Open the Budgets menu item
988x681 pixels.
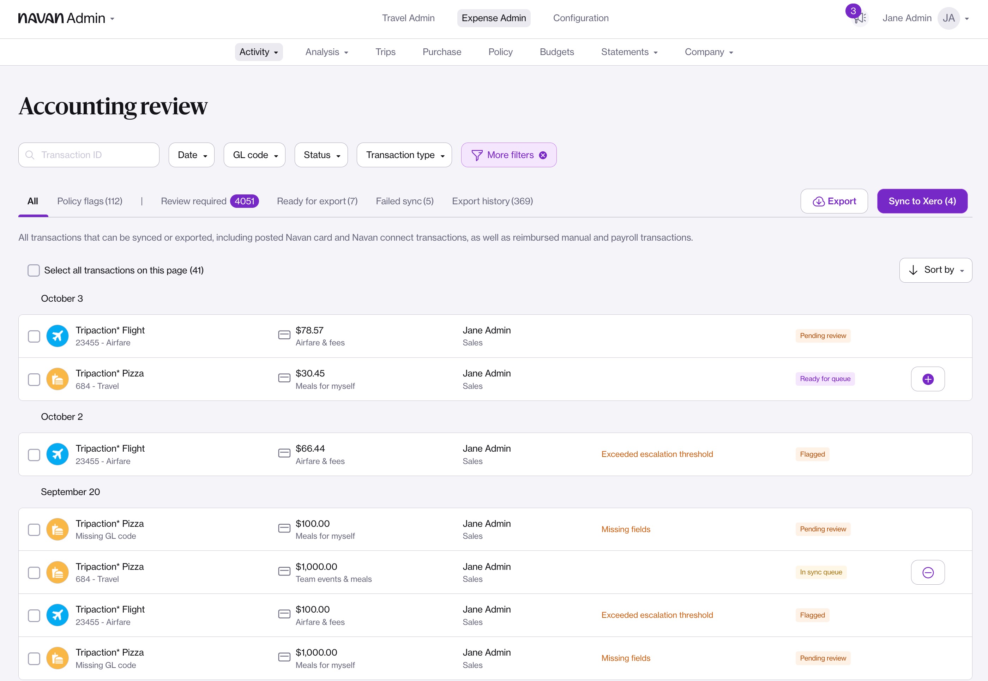(556, 52)
